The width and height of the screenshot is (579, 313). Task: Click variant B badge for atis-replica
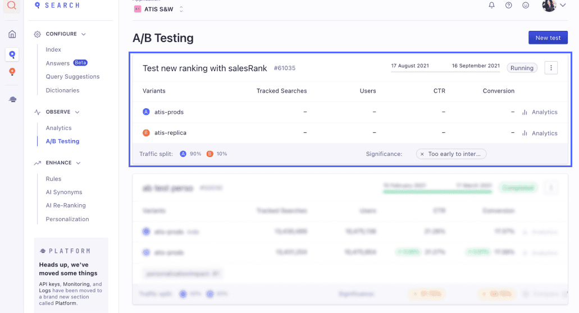tap(146, 133)
